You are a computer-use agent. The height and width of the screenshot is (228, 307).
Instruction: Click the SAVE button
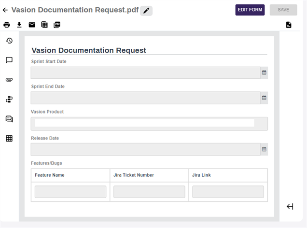tap(283, 10)
